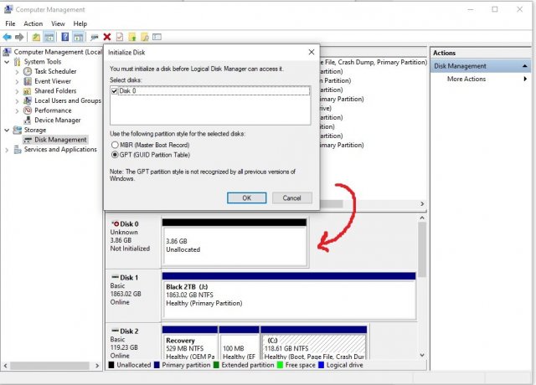
Task: Click OK in Initialize Disk dialog
Action: (x=246, y=198)
